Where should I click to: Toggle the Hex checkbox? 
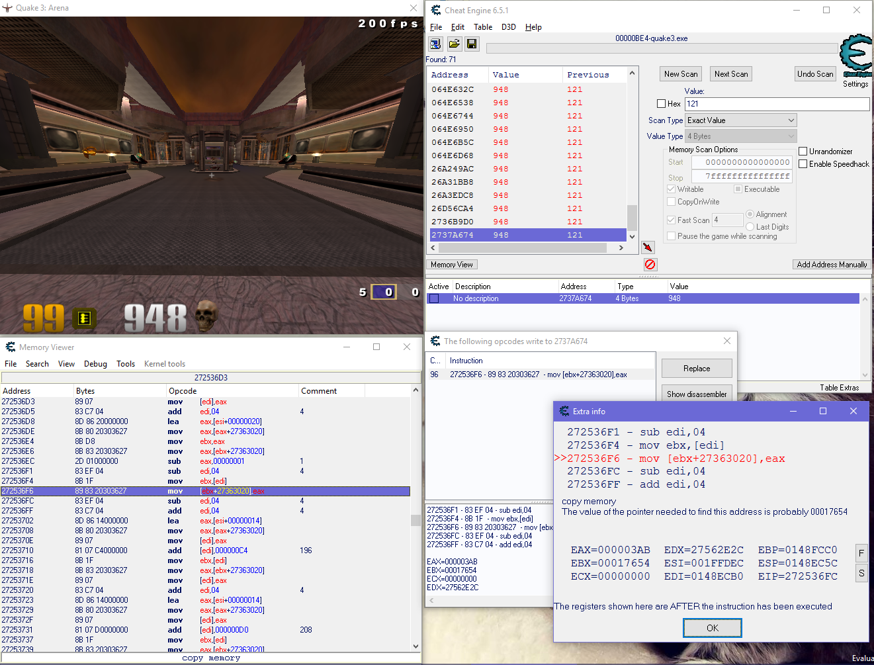(661, 104)
